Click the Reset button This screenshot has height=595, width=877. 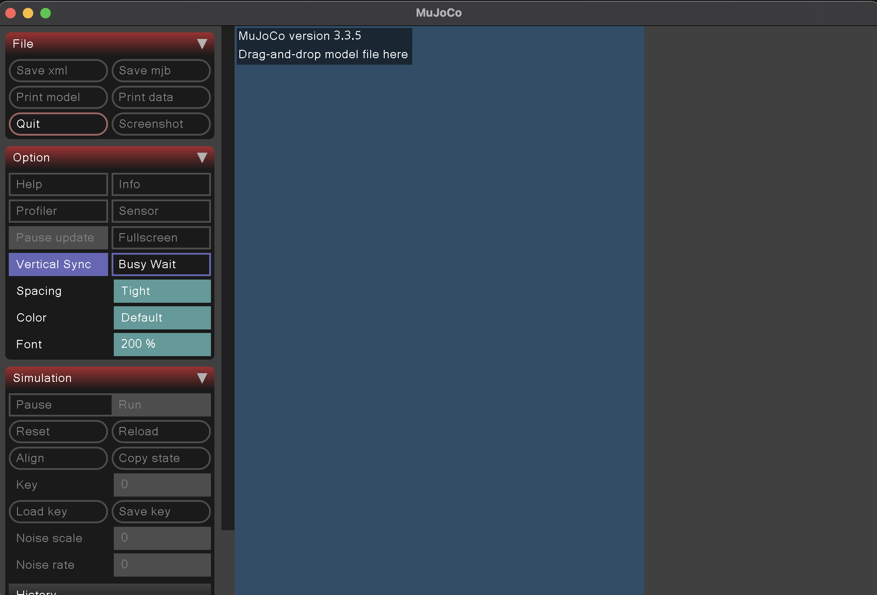pos(58,431)
